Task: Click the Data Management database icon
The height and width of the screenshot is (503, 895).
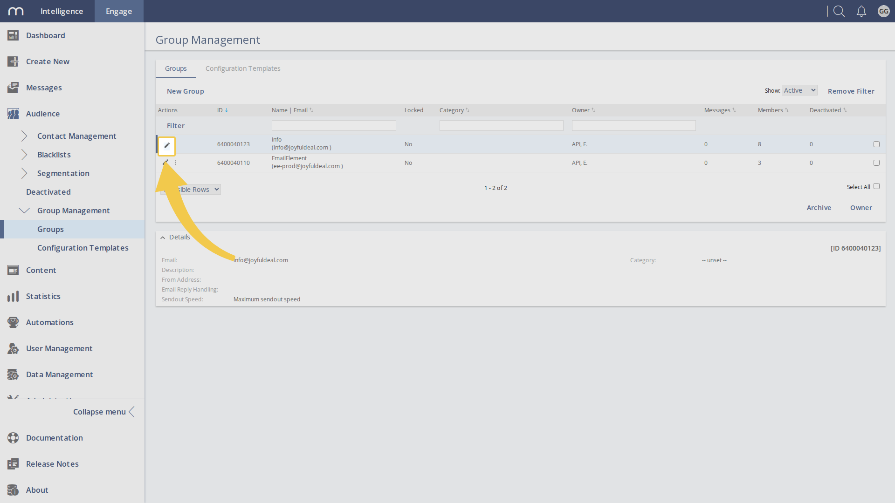Action: [13, 374]
